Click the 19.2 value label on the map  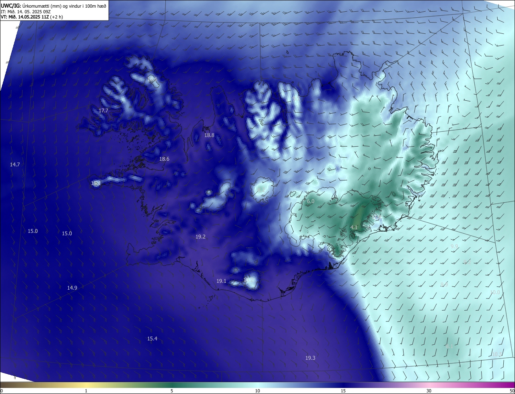click(x=200, y=237)
